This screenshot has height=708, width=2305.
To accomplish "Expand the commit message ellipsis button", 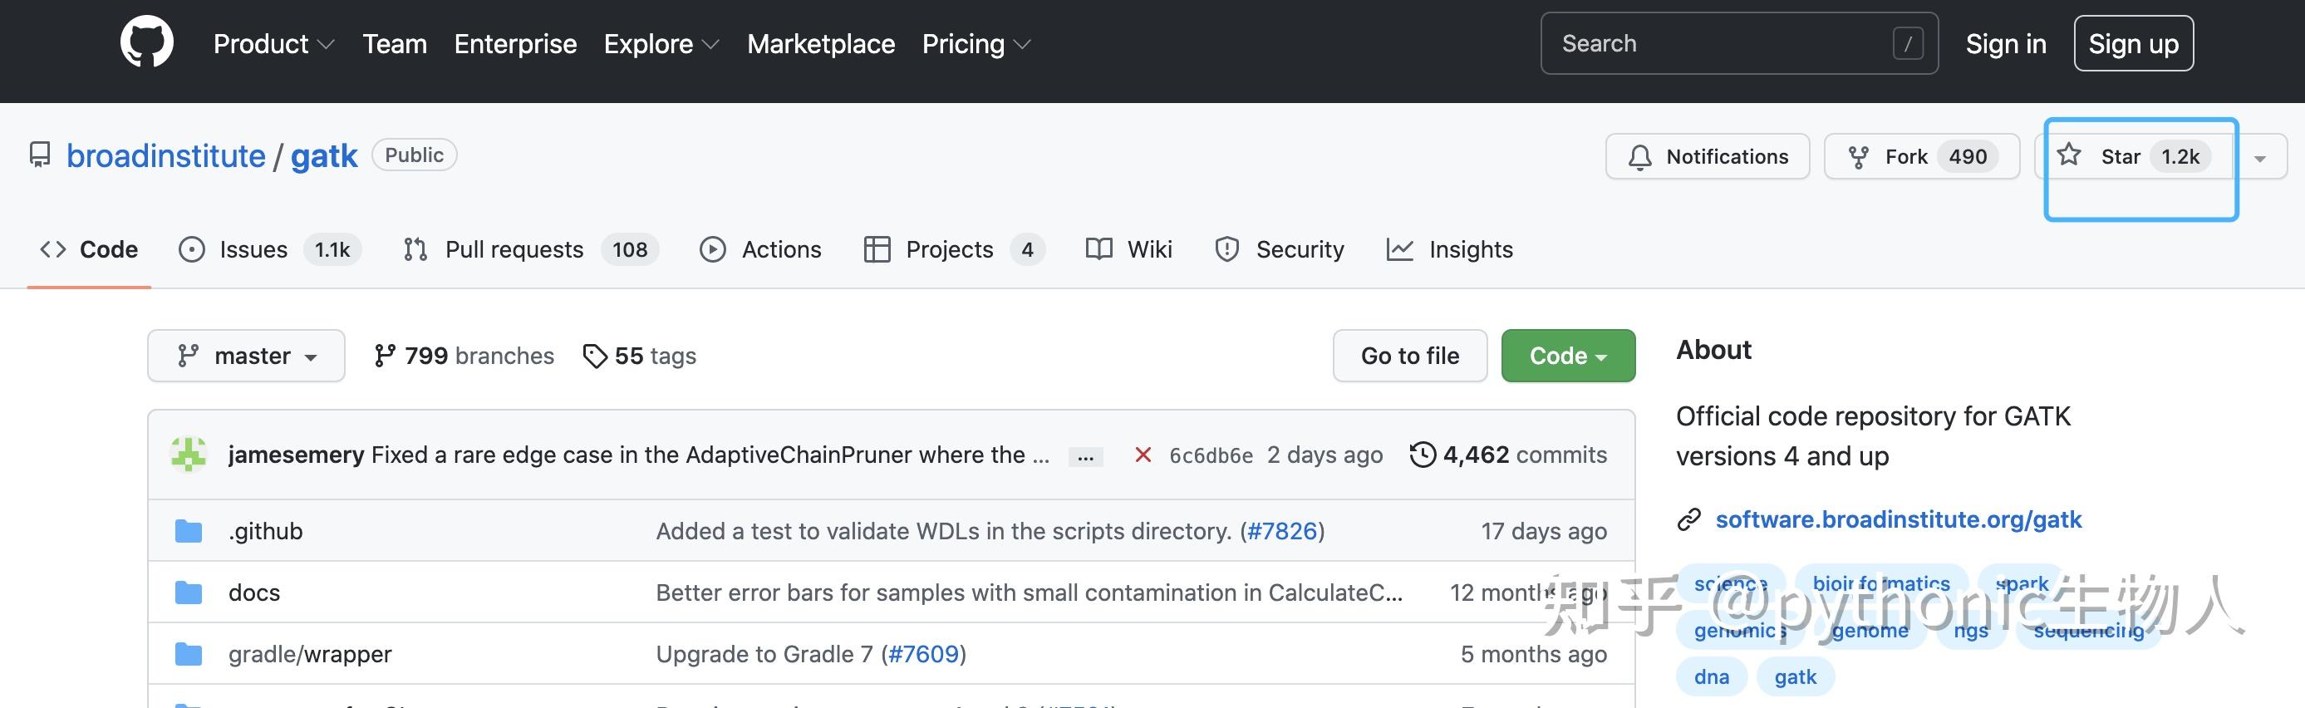I will click(x=1085, y=456).
